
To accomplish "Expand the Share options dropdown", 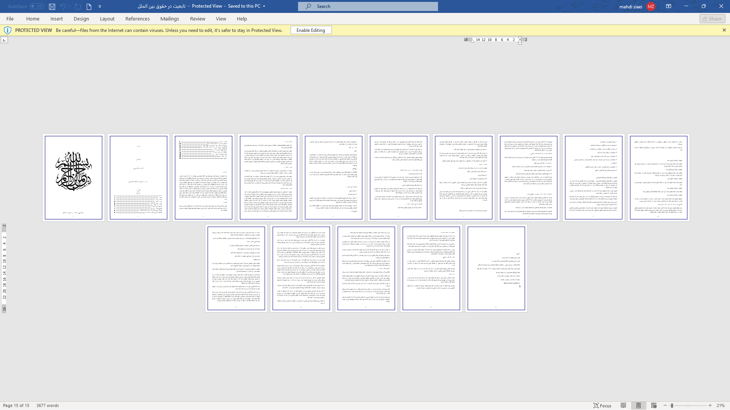I will (713, 19).
